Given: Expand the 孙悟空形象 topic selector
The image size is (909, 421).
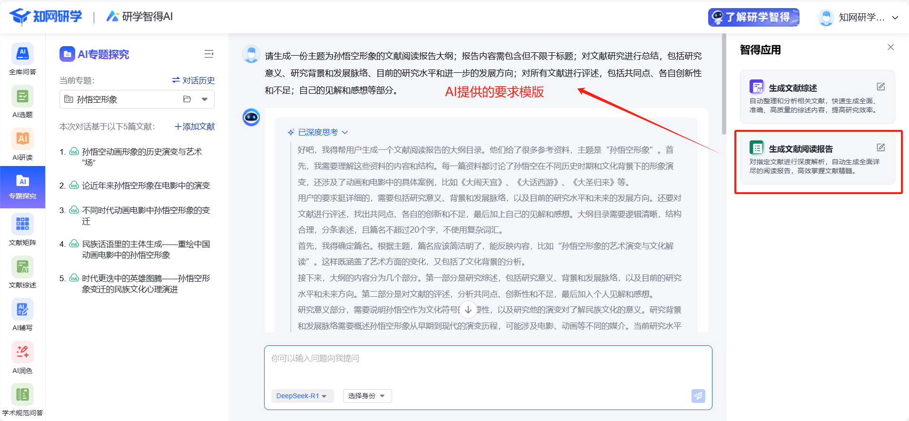Looking at the screenshot, I should point(205,99).
